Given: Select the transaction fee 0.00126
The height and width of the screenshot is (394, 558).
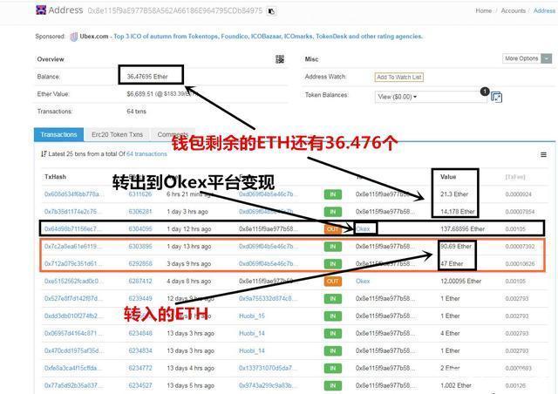Looking at the screenshot, I should (515, 385).
